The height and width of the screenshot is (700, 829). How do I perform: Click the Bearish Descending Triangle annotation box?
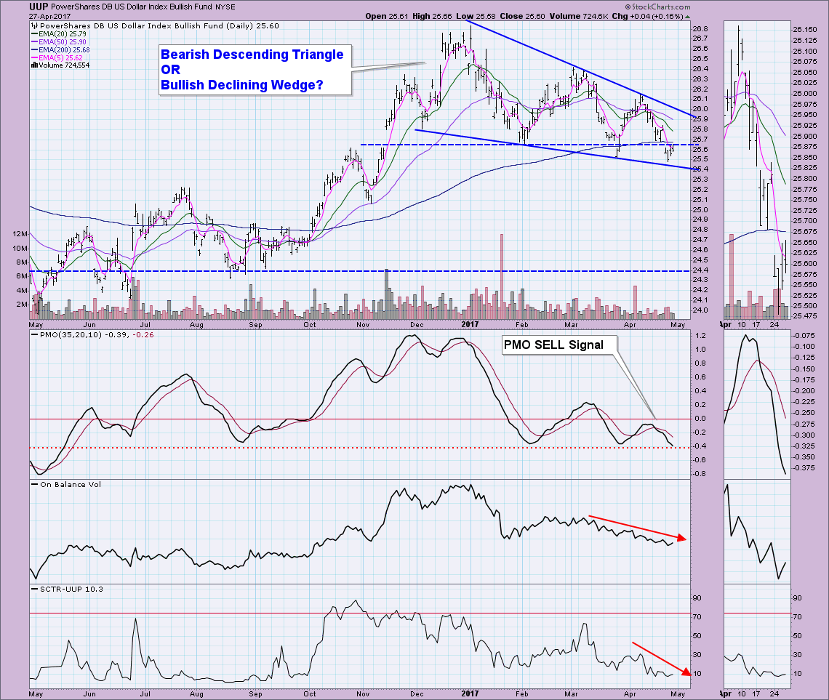pos(252,70)
